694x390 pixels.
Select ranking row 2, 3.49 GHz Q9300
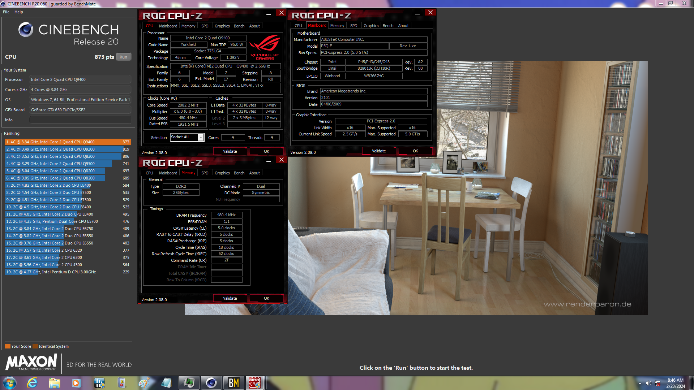[x=68, y=149]
